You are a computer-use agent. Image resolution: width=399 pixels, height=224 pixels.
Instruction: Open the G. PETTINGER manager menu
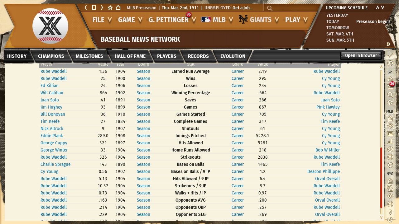pos(172,20)
